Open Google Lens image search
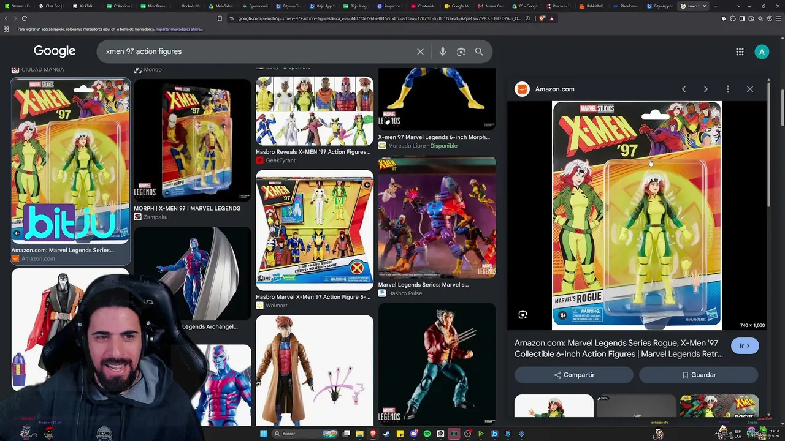This screenshot has height=441, width=785. 461,51
